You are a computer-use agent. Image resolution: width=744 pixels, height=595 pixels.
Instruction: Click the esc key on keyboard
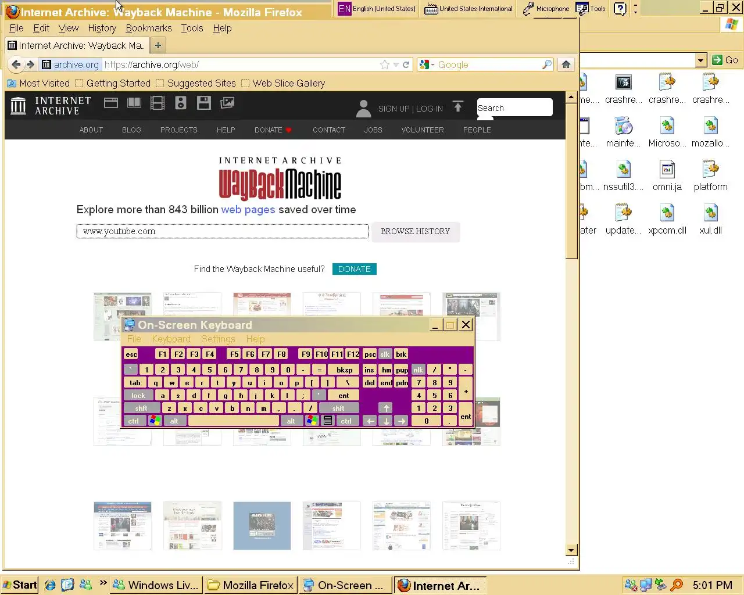(131, 354)
